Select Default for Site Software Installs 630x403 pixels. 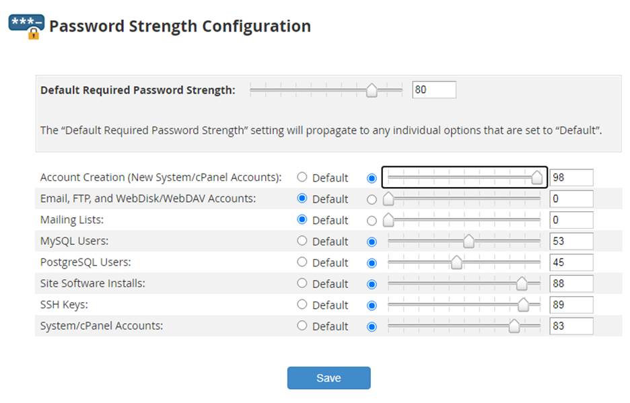pos(302,283)
